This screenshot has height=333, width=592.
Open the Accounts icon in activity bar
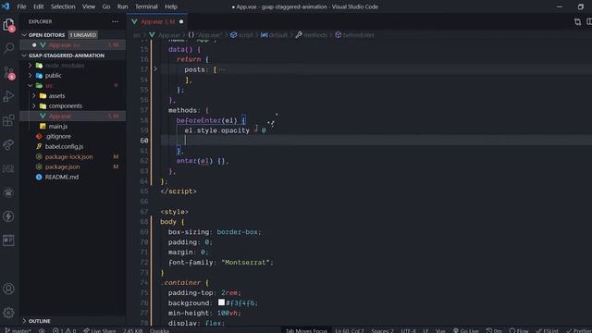coord(8,289)
